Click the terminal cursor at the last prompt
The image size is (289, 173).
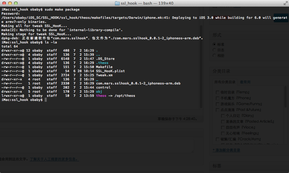tap(46, 100)
